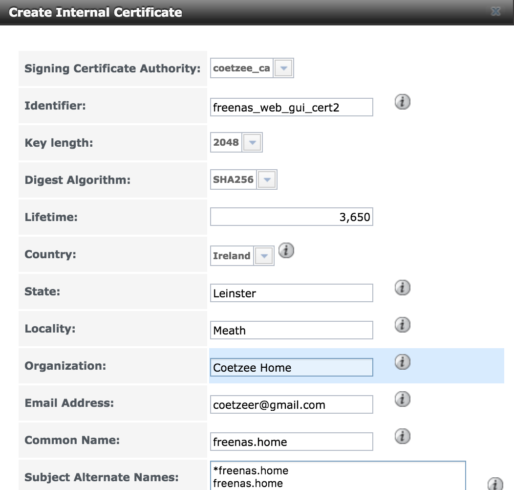This screenshot has width=514, height=490.
Task: Open the Digest Algorithm dropdown
Action: coord(267,179)
